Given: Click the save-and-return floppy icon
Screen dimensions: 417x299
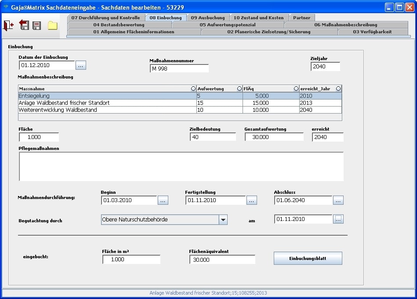Looking at the screenshot, I should tap(24, 25).
